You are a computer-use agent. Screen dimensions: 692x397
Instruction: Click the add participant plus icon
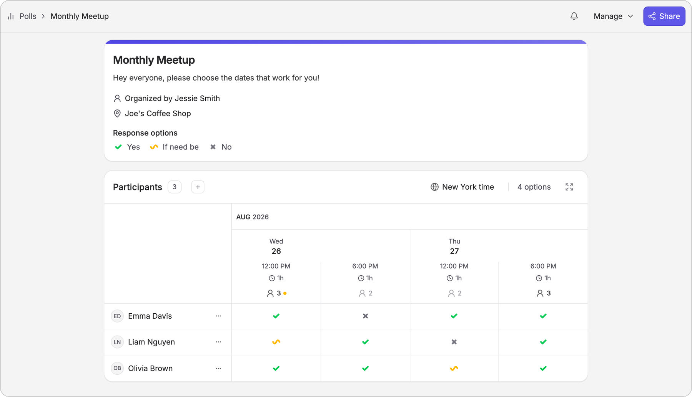[x=198, y=187]
